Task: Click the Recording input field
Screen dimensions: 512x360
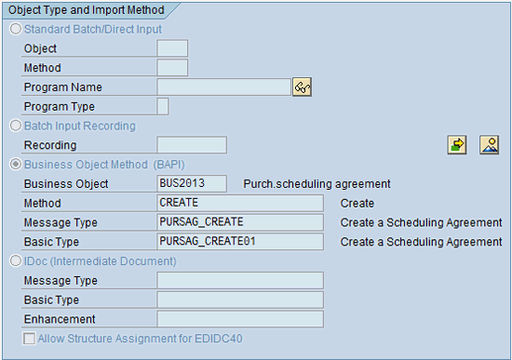Action: coord(192,145)
